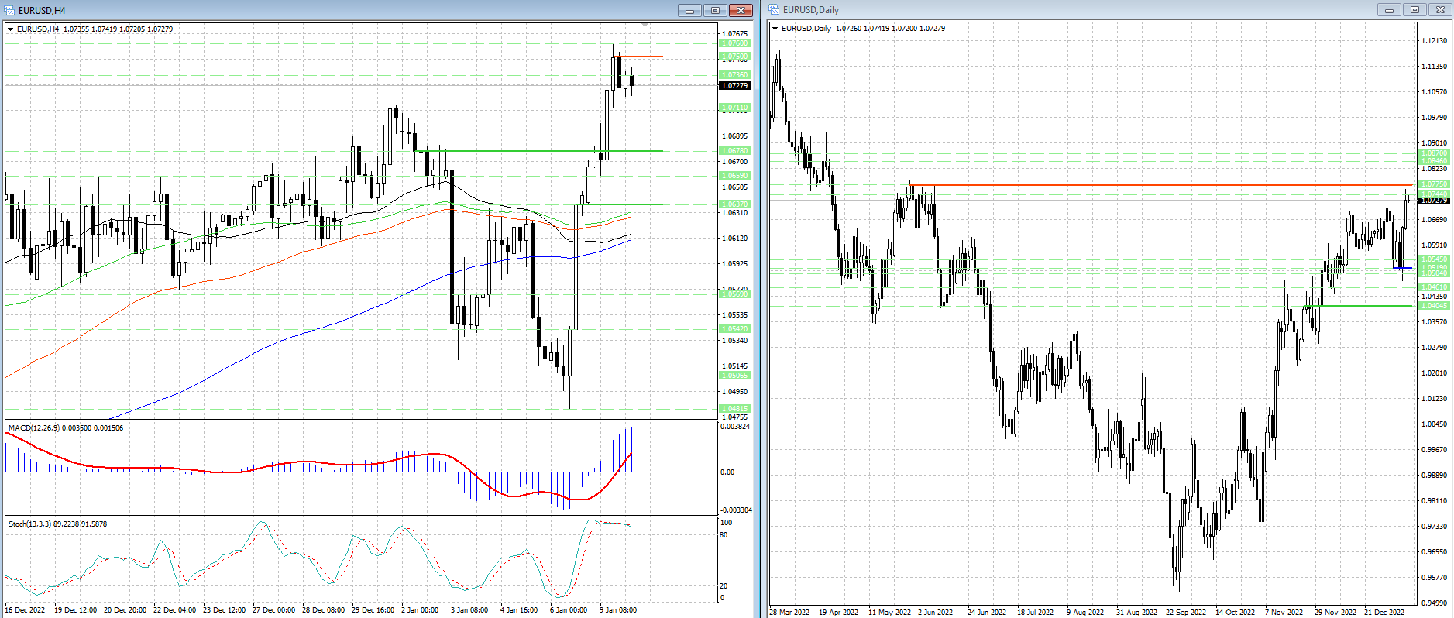Click the chart icon in EURUSD,Daily title bar
This screenshot has height=618, width=1454.
774,10
